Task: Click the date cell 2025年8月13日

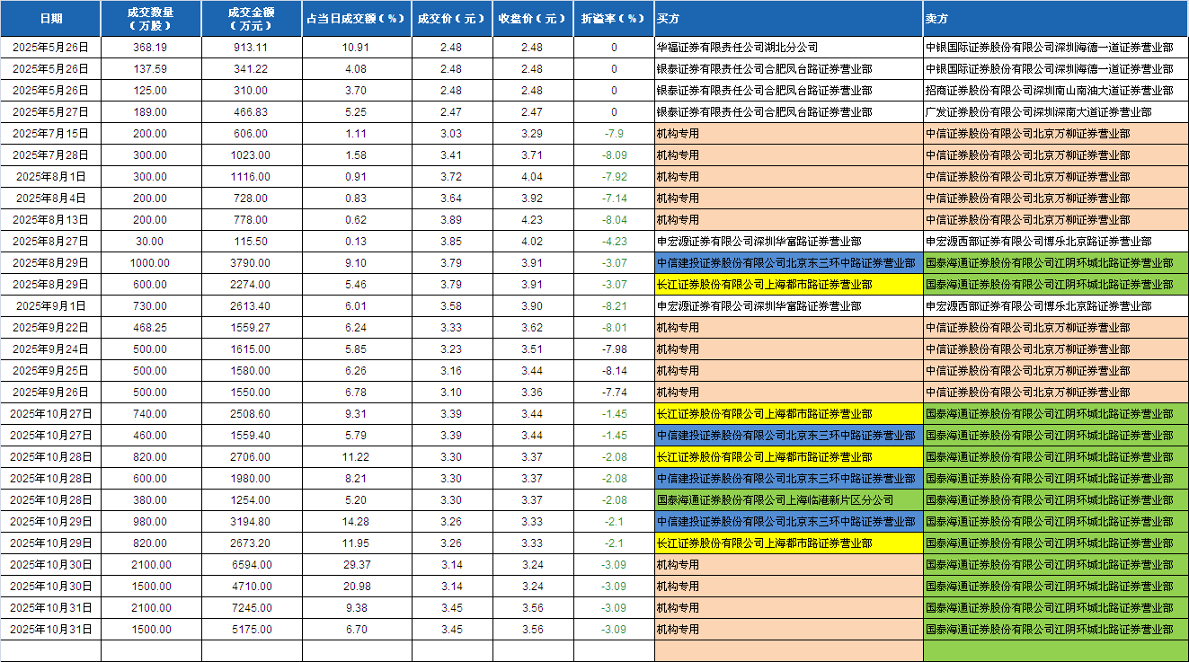Action: tap(51, 219)
